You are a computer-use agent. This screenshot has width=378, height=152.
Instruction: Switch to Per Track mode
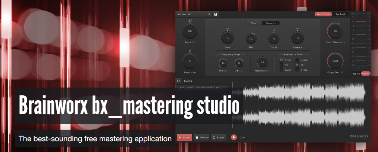[340, 14]
